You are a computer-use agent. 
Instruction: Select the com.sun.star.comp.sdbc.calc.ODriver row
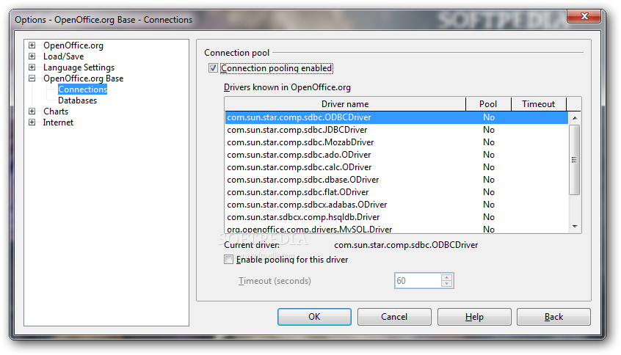(396, 167)
